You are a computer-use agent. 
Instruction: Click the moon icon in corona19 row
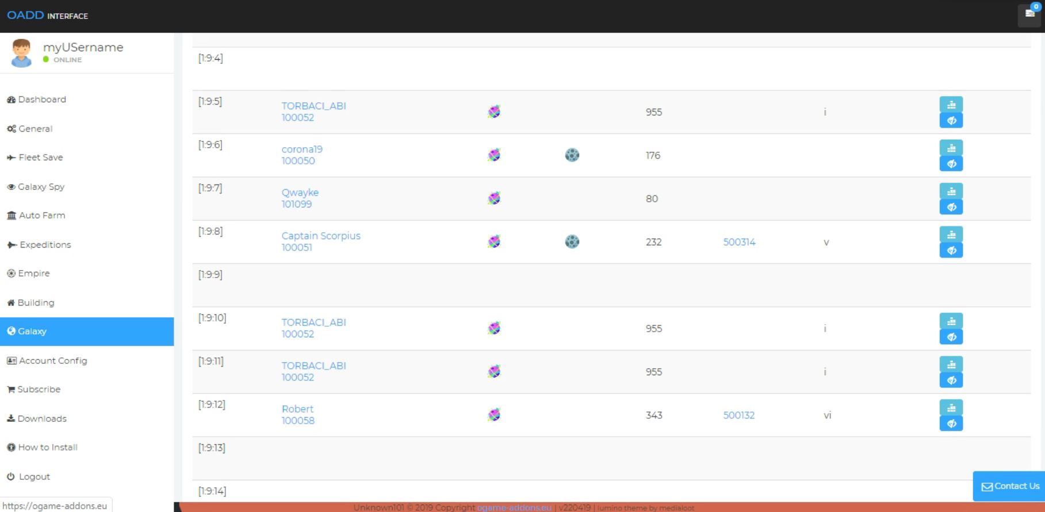[x=572, y=155]
